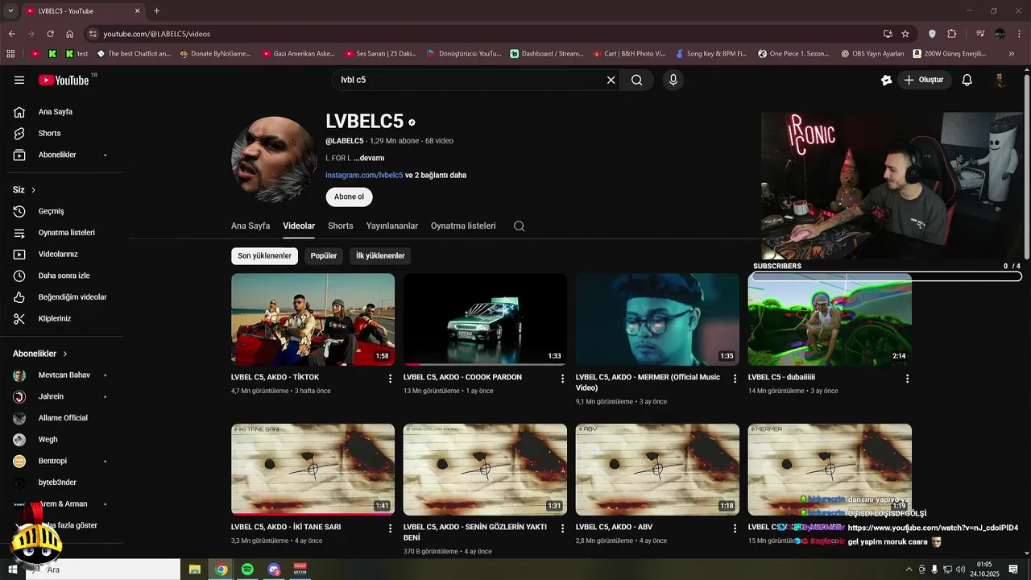Open instagram.com/lvbelc5 link
Screen dimensions: 1031x580
[x=364, y=175]
